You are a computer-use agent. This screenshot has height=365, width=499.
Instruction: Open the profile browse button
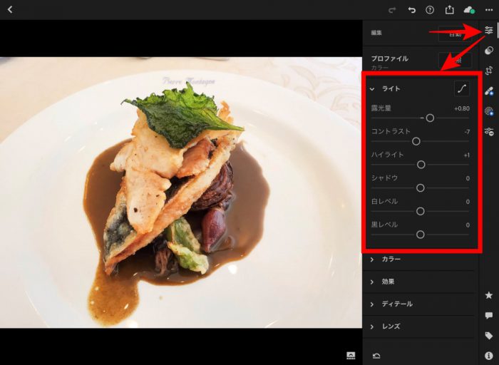[x=455, y=60]
